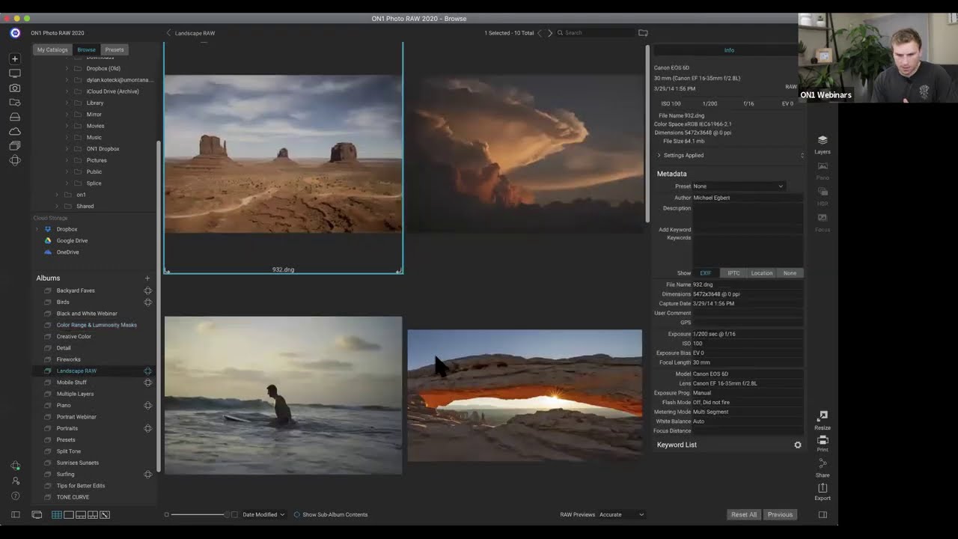The width and height of the screenshot is (958, 539).
Task: Expand the Pictures folder
Action: (67, 160)
